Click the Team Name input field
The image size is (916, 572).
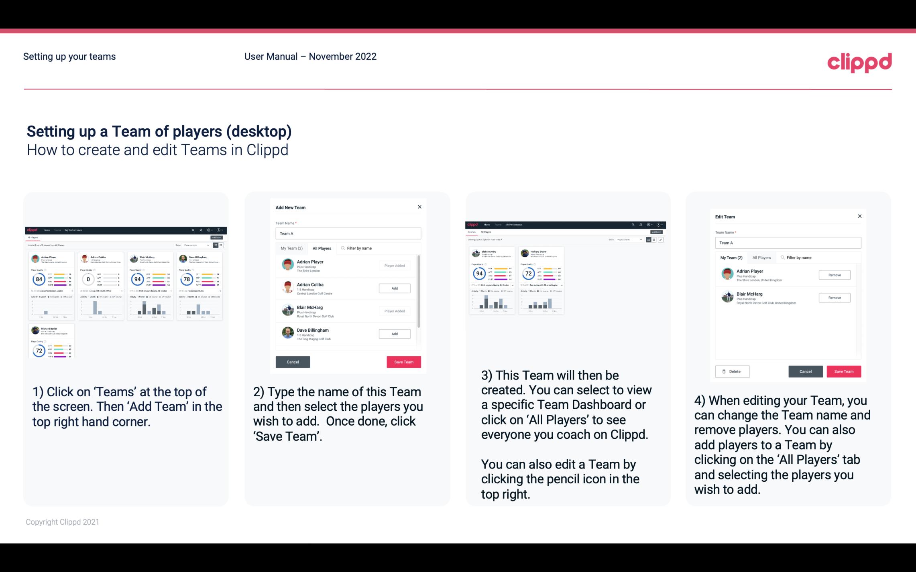click(348, 233)
